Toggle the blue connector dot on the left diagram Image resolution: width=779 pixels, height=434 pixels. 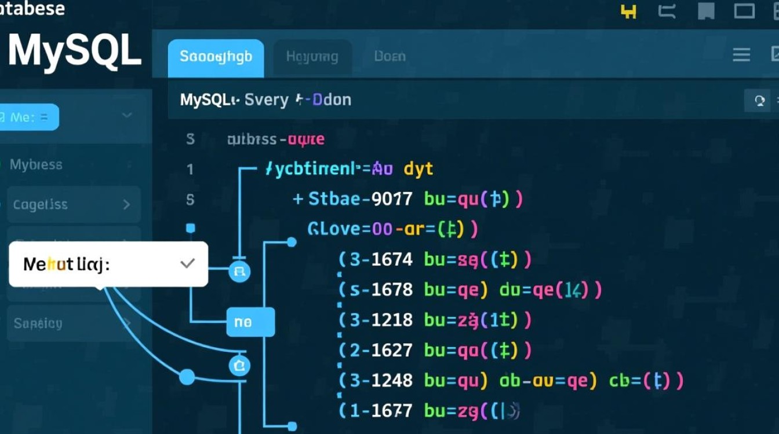point(186,377)
